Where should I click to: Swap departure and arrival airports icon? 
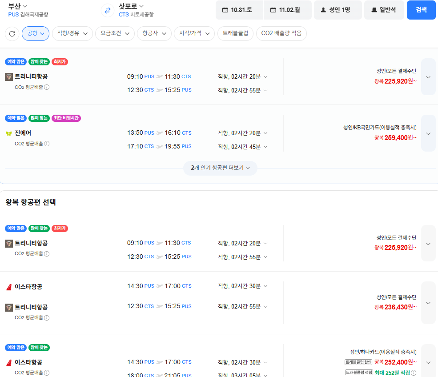point(108,10)
